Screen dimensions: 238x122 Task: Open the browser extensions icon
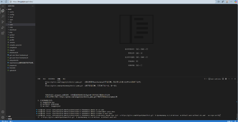pyautogui.click(x=223, y=2)
